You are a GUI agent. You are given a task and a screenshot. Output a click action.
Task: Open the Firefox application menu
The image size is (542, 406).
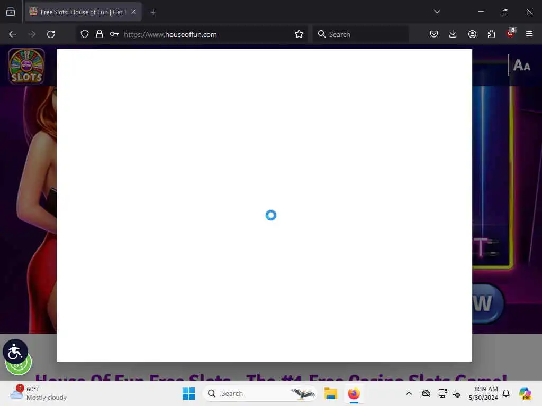[x=529, y=34]
